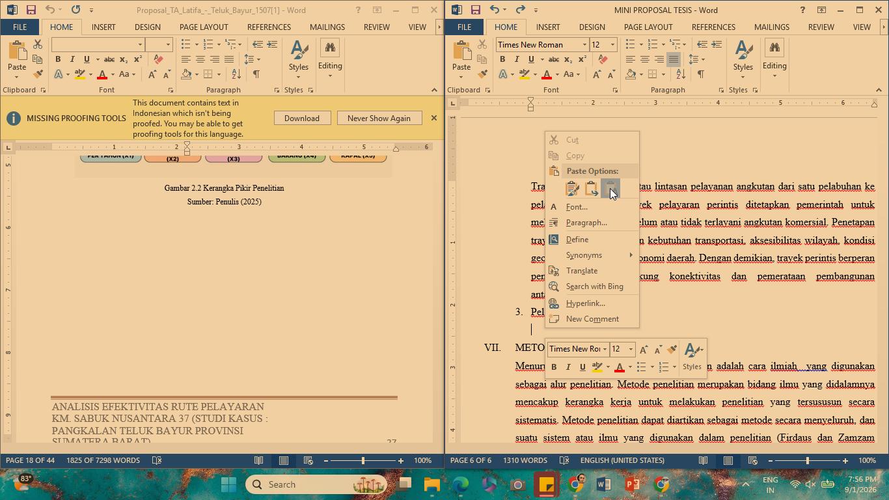889x500 pixels.
Task: Click Merge Formatting paste option icon
Action: tap(591, 188)
